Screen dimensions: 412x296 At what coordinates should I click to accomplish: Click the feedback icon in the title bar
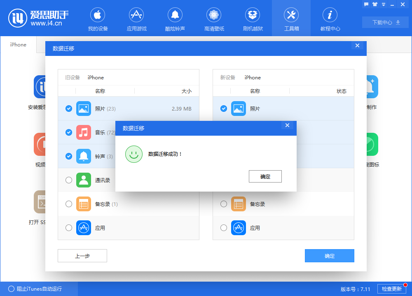(366, 4)
